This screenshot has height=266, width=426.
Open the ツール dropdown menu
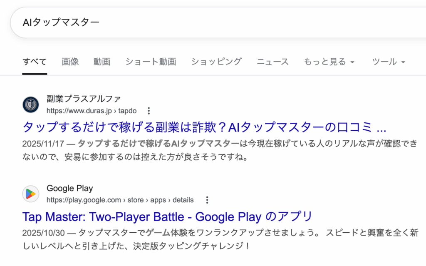tap(388, 62)
